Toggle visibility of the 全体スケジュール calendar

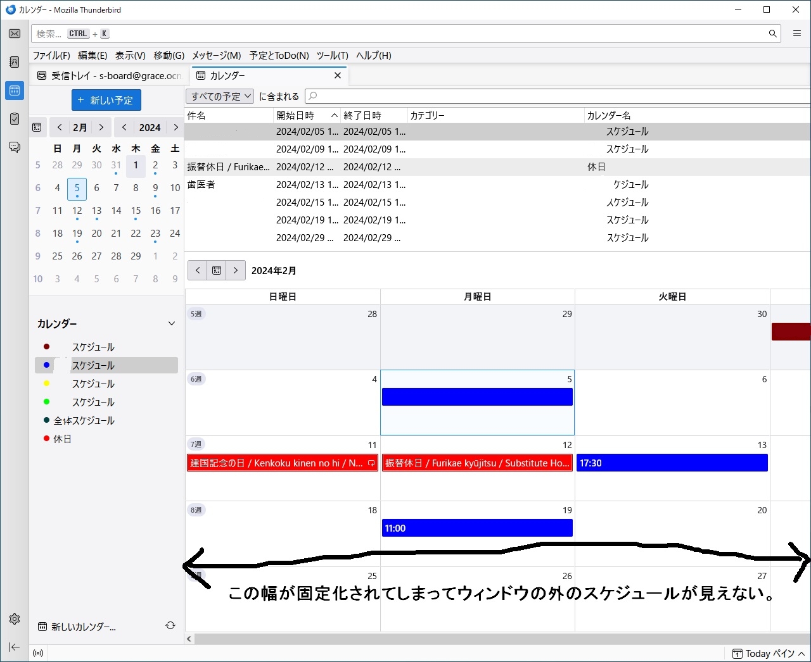pyautogui.click(x=46, y=420)
